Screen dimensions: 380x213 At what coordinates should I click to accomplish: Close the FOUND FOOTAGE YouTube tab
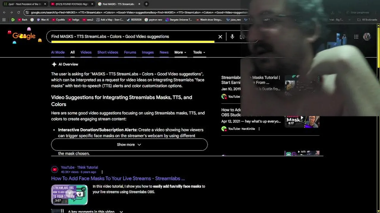point(92,4)
